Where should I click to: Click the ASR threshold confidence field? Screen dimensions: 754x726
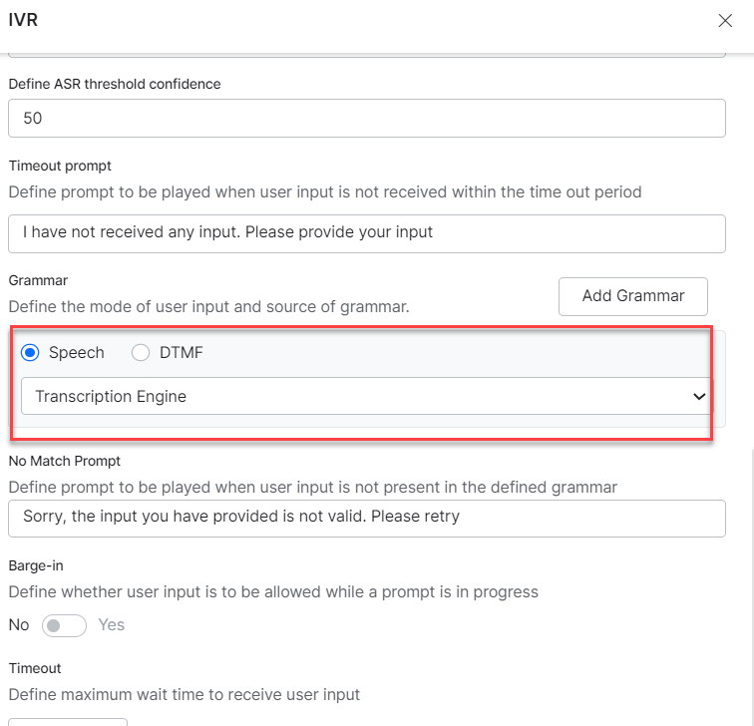point(366,119)
